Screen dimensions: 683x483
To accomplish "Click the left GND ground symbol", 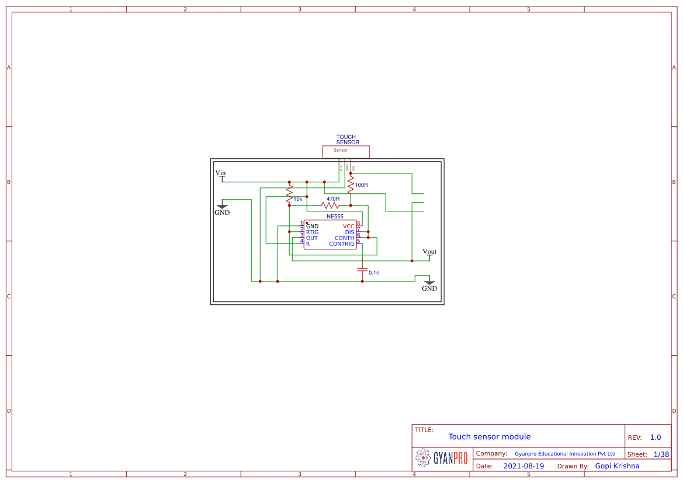I will point(222,206).
